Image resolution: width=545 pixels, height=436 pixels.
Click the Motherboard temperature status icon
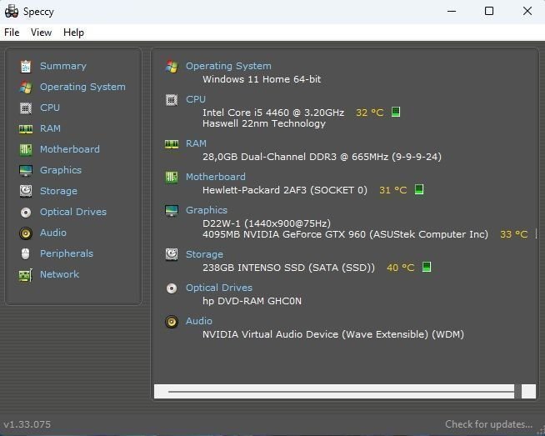coord(419,190)
